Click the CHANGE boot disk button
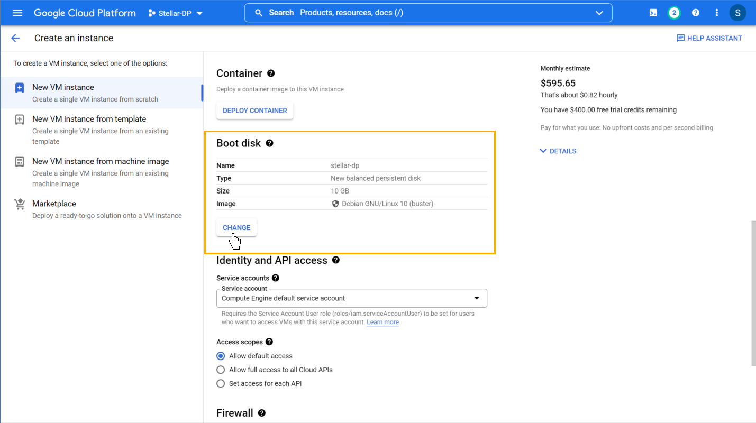The height and width of the screenshot is (423, 756). click(x=236, y=227)
